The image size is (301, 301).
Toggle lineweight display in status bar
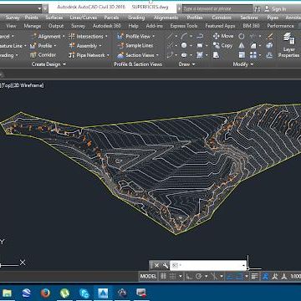[254, 276]
